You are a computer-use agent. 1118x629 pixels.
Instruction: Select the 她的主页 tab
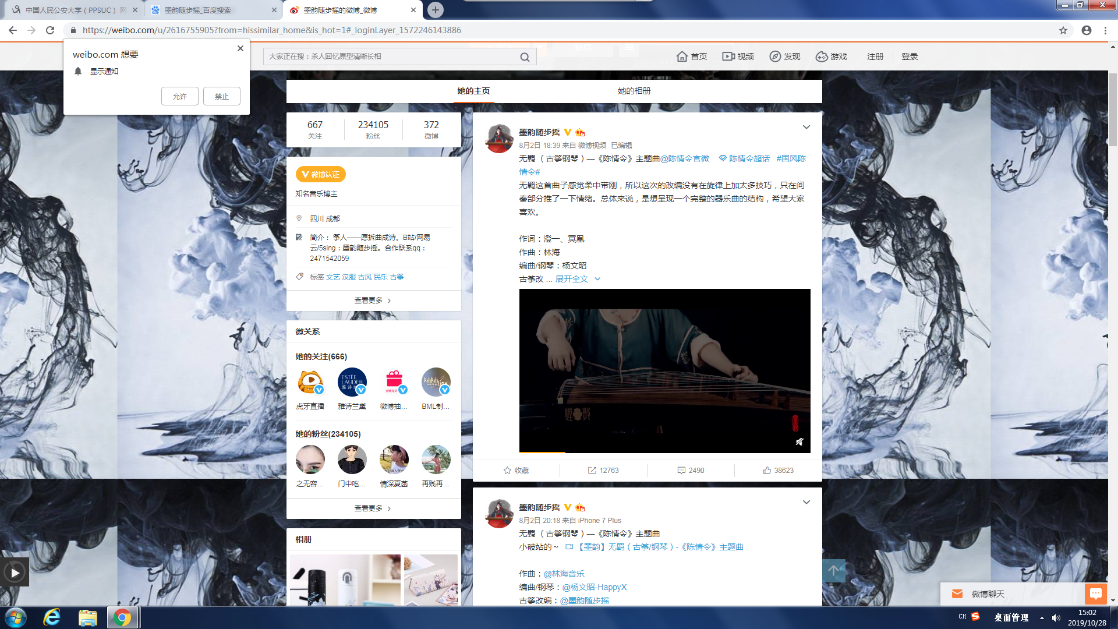[x=473, y=91]
